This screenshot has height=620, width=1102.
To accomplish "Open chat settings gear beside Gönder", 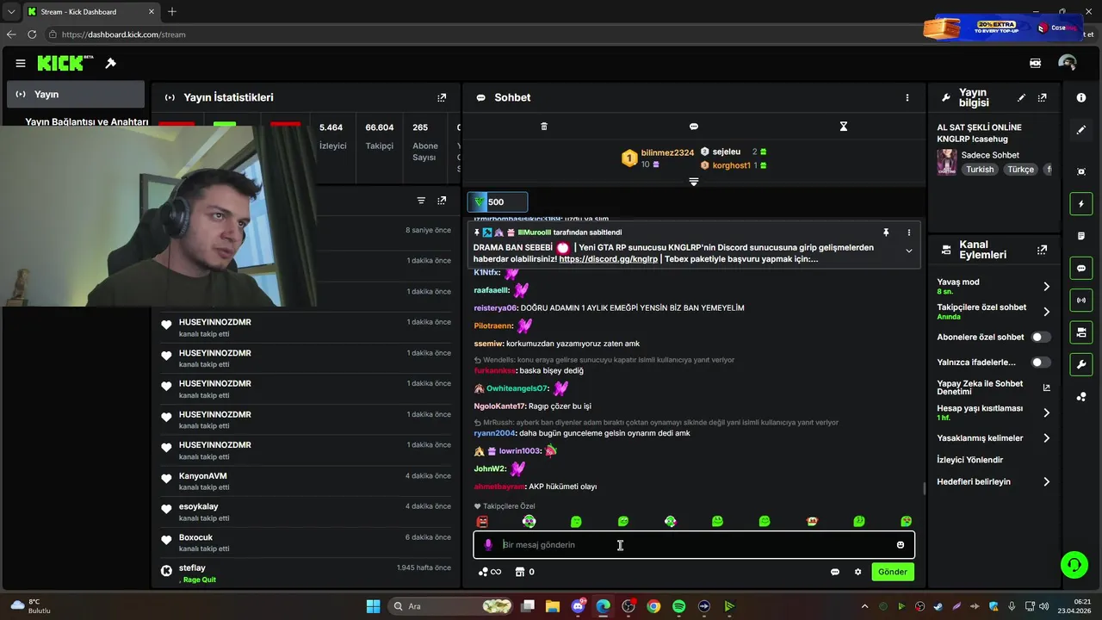I will 857,572.
